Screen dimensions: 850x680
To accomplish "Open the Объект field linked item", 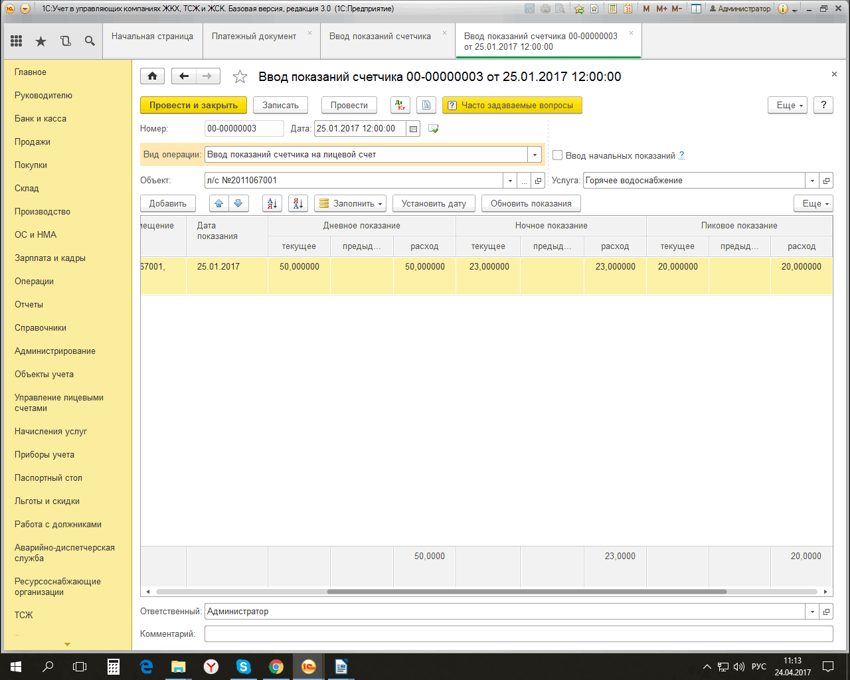I will 539,181.
